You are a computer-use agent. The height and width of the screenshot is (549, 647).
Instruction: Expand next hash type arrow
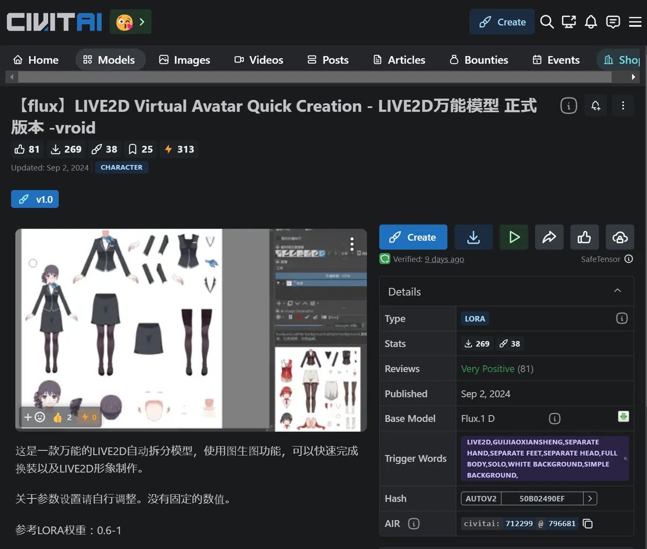tap(590, 498)
